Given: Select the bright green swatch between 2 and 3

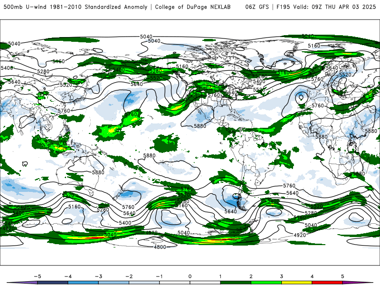Looking at the screenshot, I should (266, 283).
